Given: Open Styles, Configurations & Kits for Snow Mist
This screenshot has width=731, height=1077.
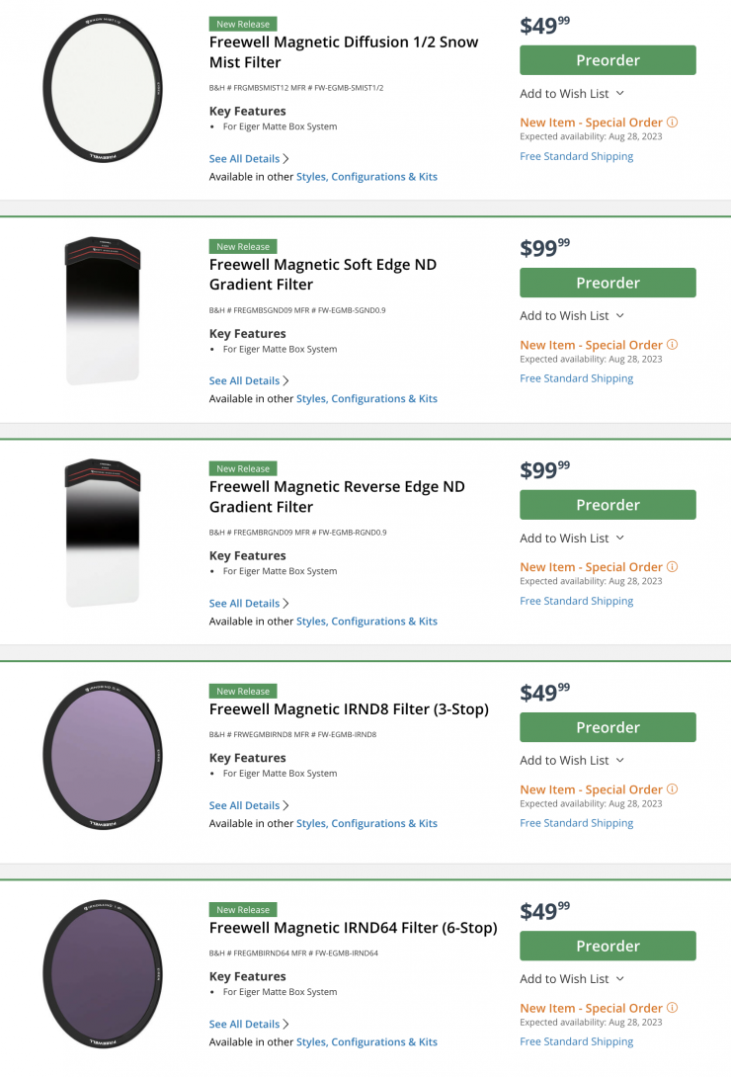Looking at the screenshot, I should [366, 177].
